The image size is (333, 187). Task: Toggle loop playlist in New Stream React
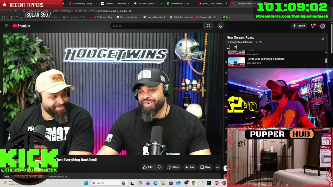click(x=228, y=47)
